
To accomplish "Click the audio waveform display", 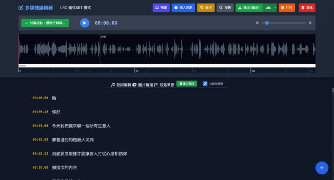I will (x=167, y=49).
